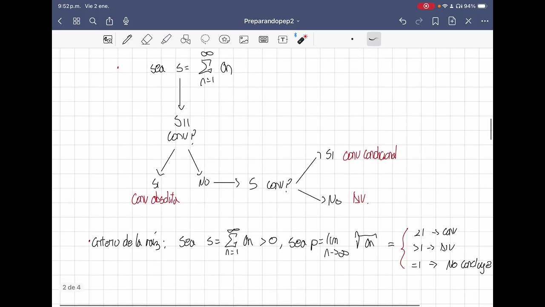
Task: Switch to keyboard typing mode
Action: 264,40
